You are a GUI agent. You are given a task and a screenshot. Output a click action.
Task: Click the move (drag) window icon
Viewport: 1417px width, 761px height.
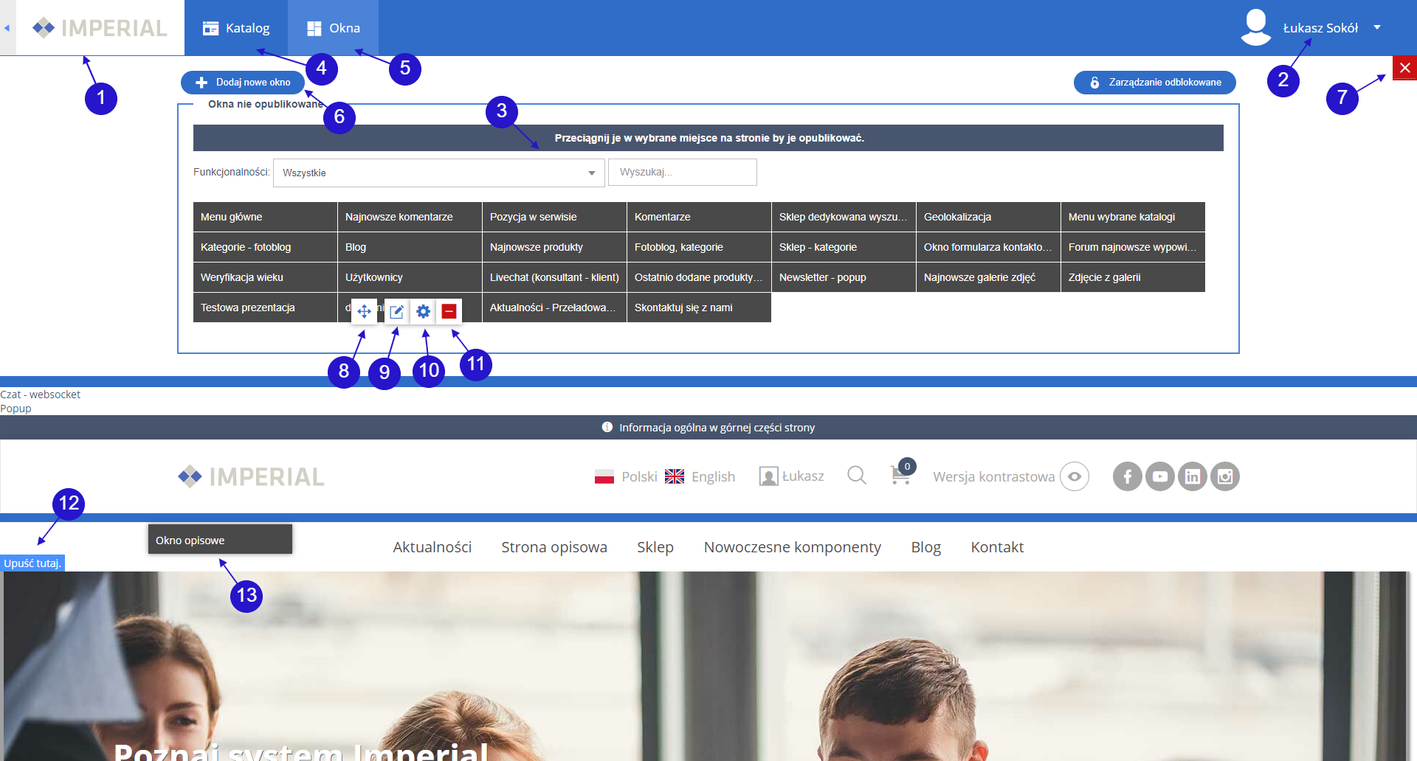[364, 311]
